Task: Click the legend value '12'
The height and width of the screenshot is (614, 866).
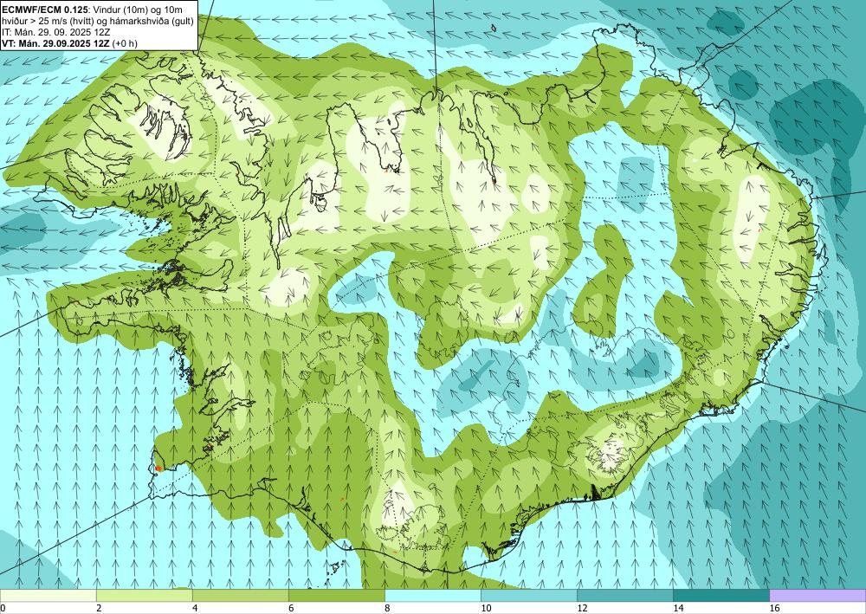Action: click(582, 608)
